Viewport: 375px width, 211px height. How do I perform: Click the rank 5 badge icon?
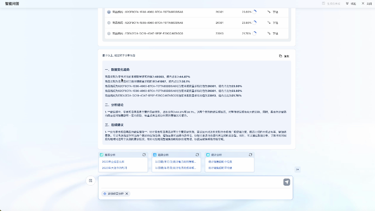pos(109,33)
